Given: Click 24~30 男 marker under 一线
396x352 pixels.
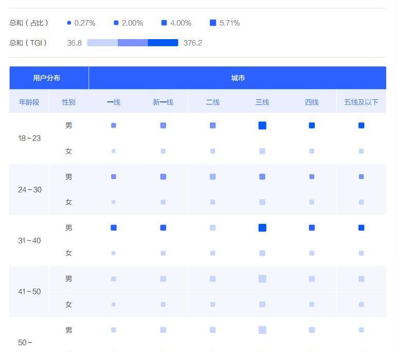Looking at the screenshot, I should 114,177.
